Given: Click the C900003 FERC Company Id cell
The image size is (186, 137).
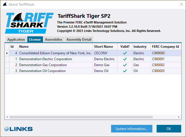Looking at the screenshot, I should tap(166, 71).
